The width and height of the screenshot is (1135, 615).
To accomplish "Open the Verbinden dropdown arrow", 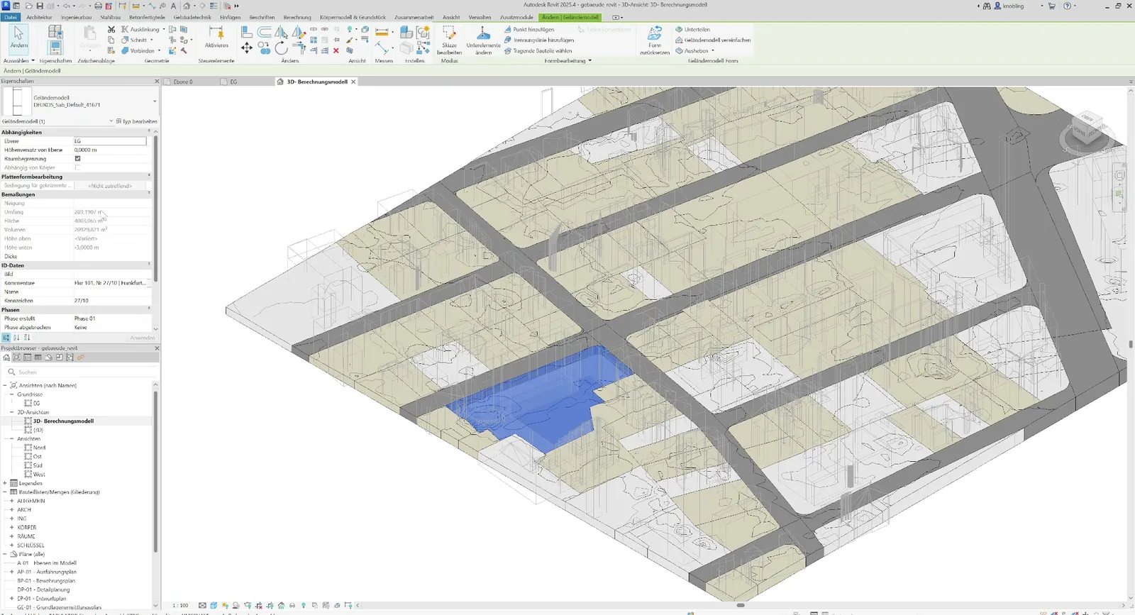I will [159, 51].
